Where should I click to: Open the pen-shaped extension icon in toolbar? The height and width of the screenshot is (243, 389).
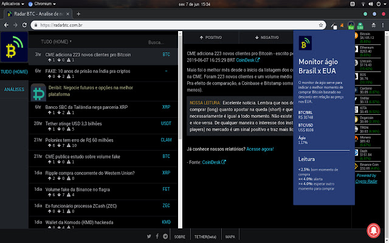[x=334, y=26]
